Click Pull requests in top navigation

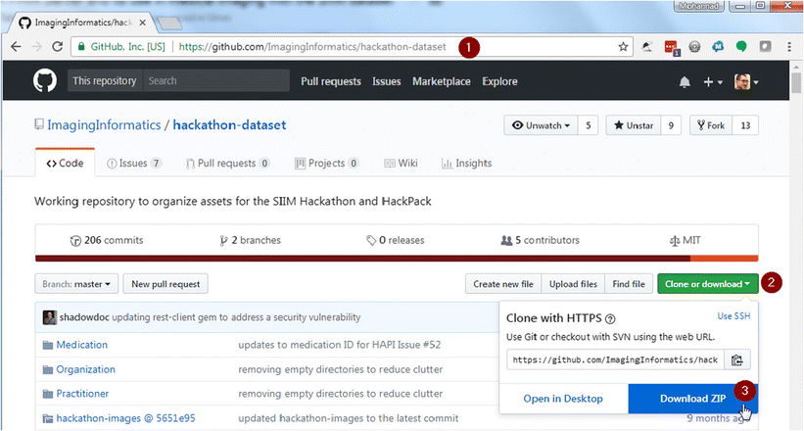pyautogui.click(x=331, y=81)
